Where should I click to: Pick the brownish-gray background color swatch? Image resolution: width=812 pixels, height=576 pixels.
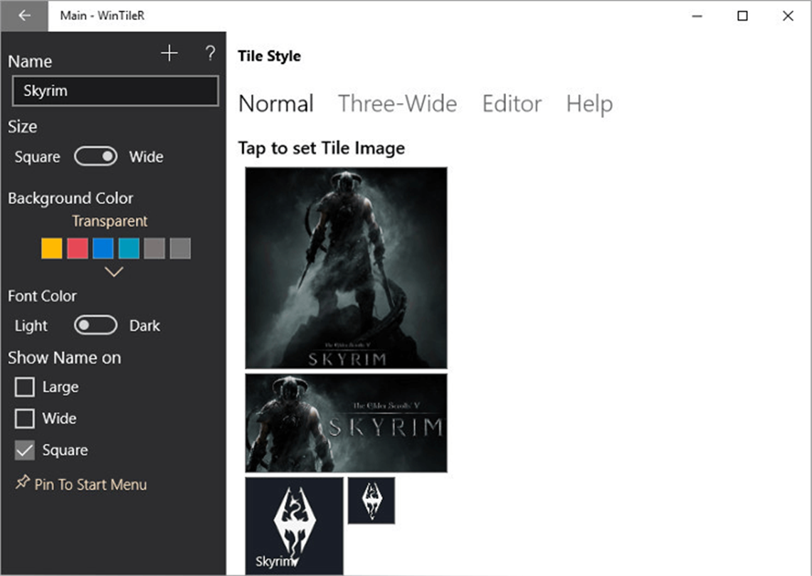click(155, 248)
